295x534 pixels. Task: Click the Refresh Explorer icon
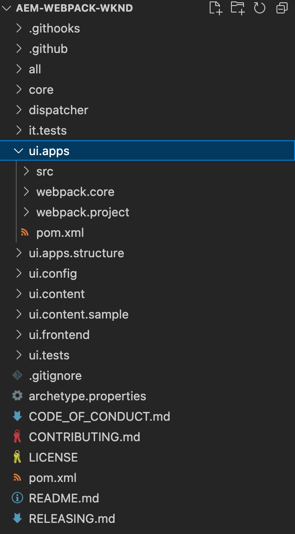259,8
